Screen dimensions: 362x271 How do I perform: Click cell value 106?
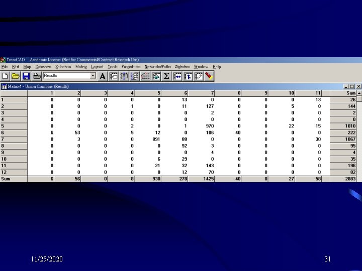point(210,132)
